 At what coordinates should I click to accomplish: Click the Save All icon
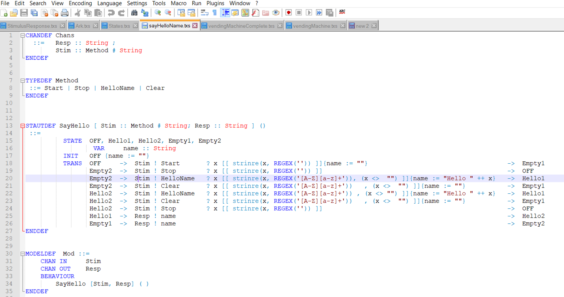[34, 13]
